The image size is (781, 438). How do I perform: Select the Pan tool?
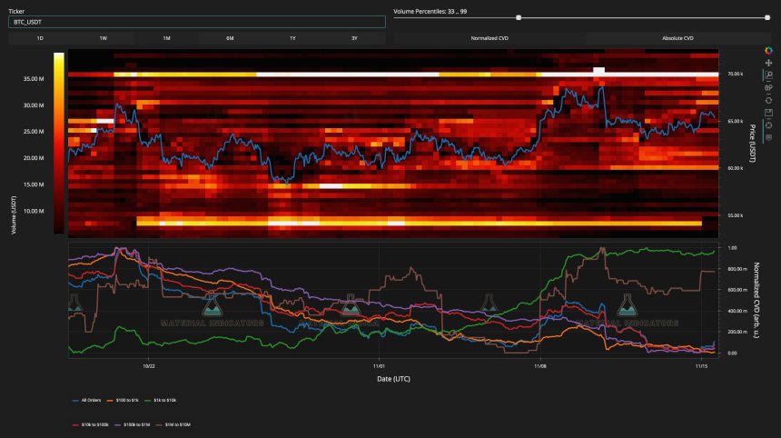tap(769, 63)
